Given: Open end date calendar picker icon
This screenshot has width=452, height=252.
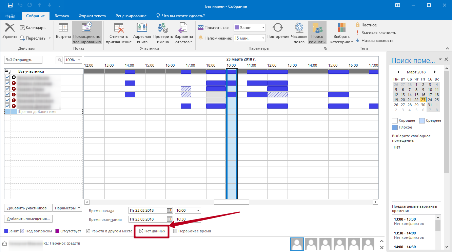Looking at the screenshot, I should tap(170, 219).
